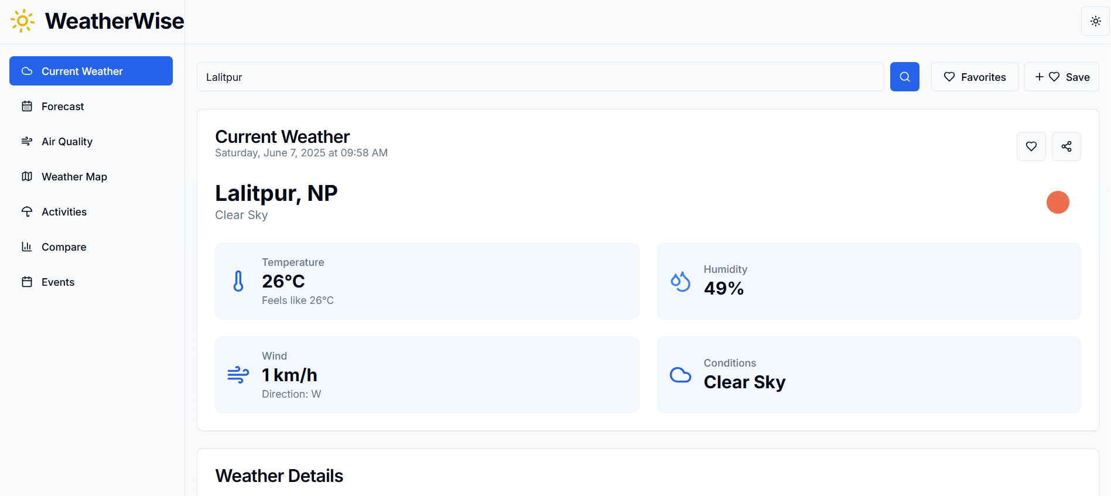
Task: Select the Forecast calendar icon in sidebar
Action: [27, 106]
